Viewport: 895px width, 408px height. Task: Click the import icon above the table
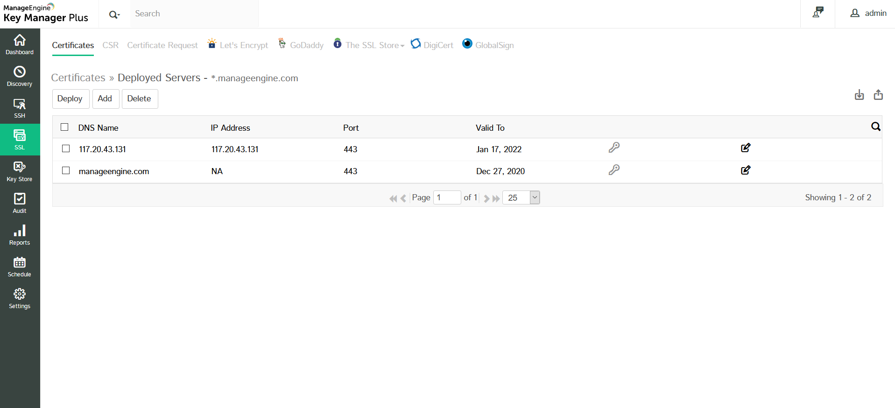[859, 95]
